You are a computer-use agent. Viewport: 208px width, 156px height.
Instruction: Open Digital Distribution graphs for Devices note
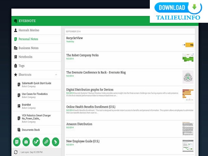130,95
